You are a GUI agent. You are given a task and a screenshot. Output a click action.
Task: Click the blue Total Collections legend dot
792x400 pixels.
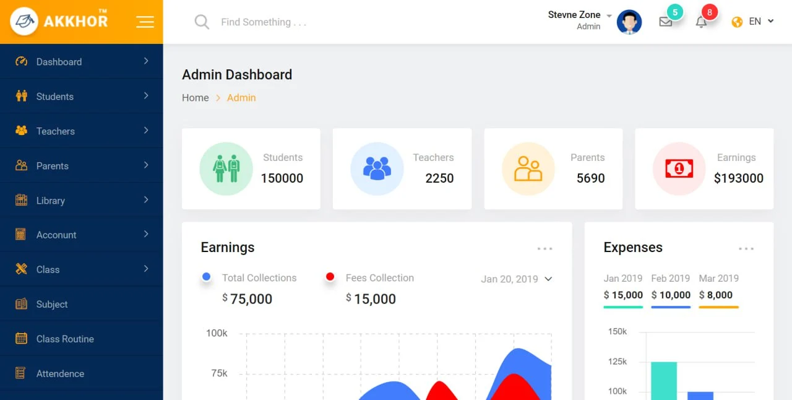point(207,277)
